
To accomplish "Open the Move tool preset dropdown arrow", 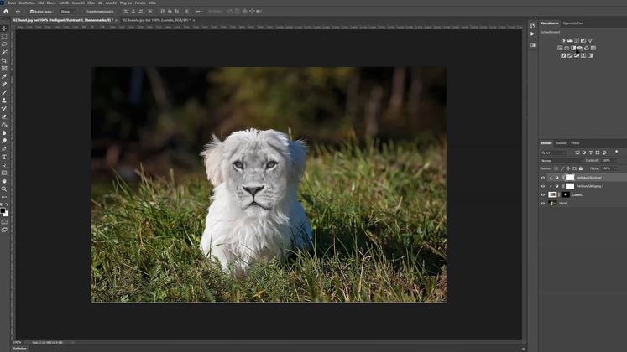I will click(24, 12).
